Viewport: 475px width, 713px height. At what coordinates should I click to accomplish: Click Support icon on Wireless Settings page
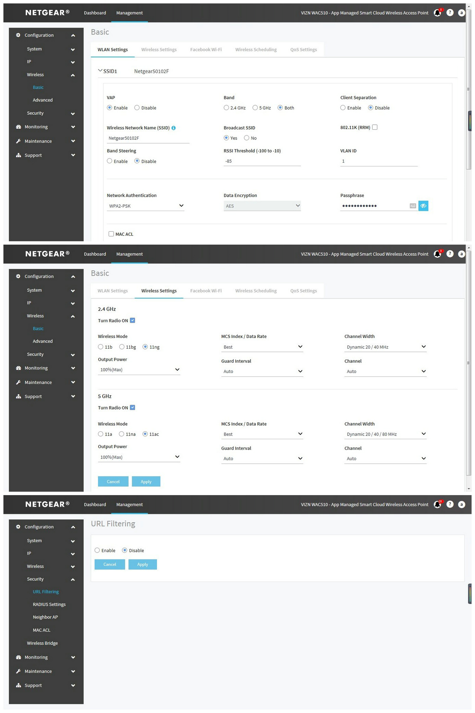click(18, 396)
